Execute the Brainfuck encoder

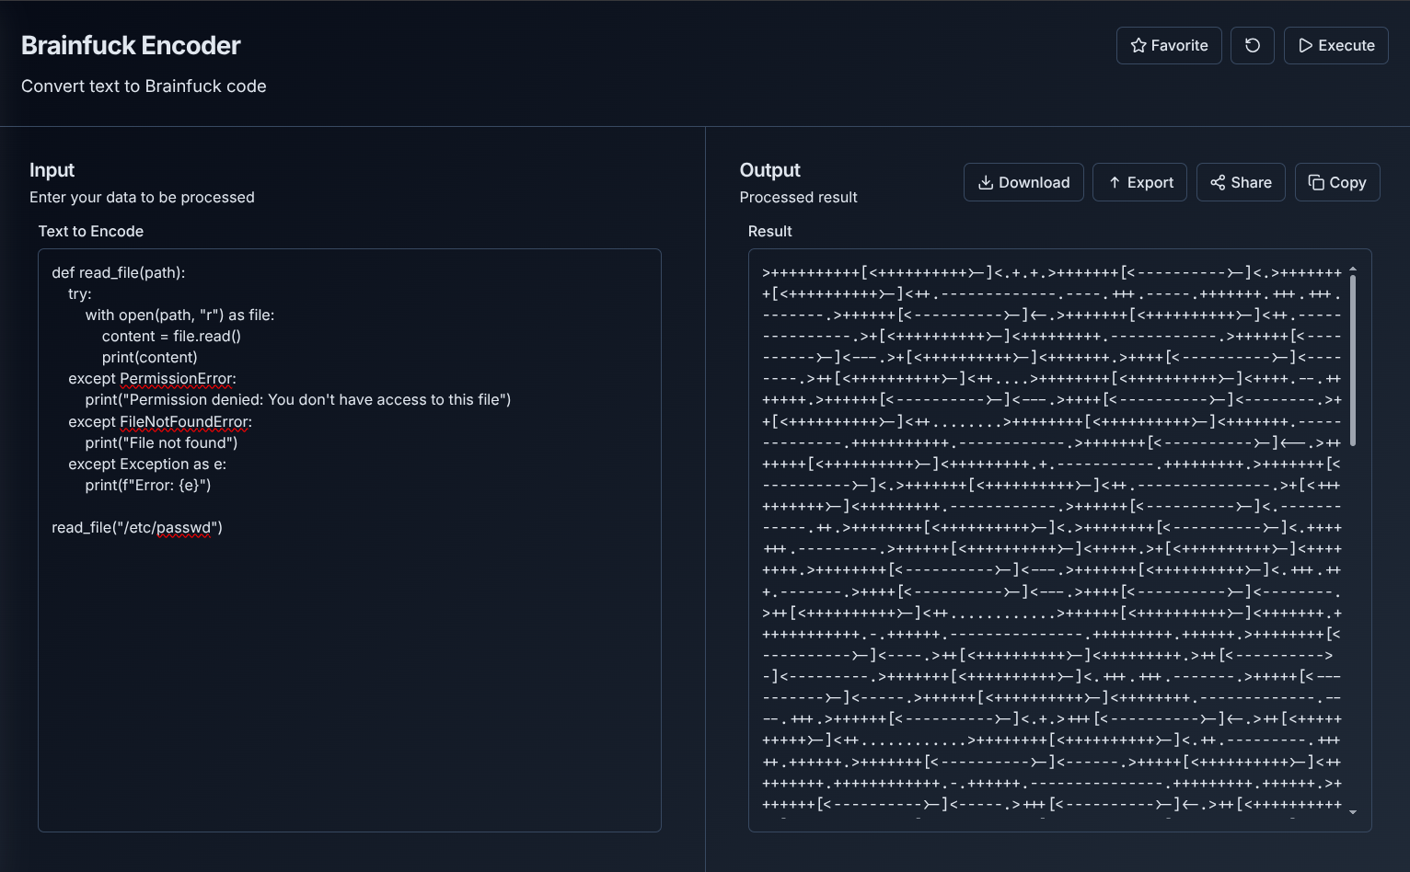pos(1335,45)
